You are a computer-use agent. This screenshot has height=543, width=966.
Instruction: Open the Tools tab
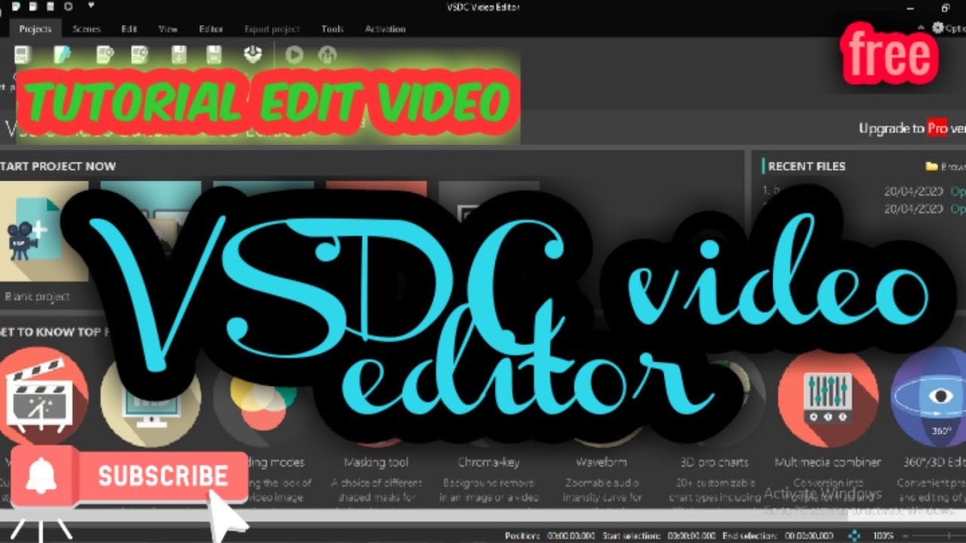(332, 29)
